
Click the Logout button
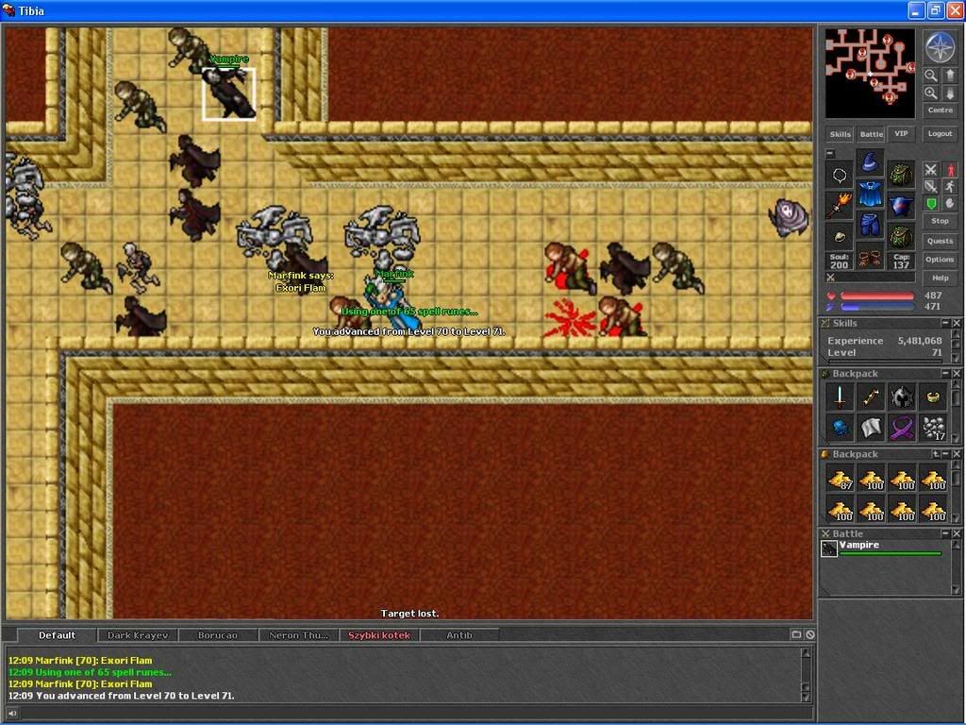point(941,134)
